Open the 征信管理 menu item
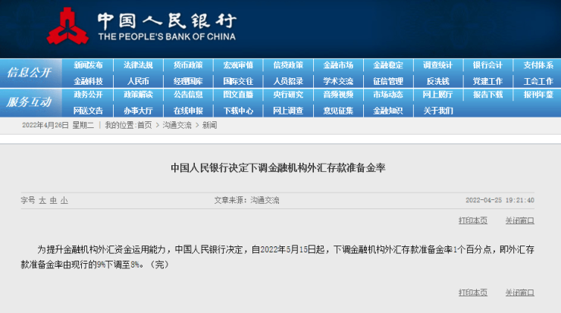 coord(388,81)
